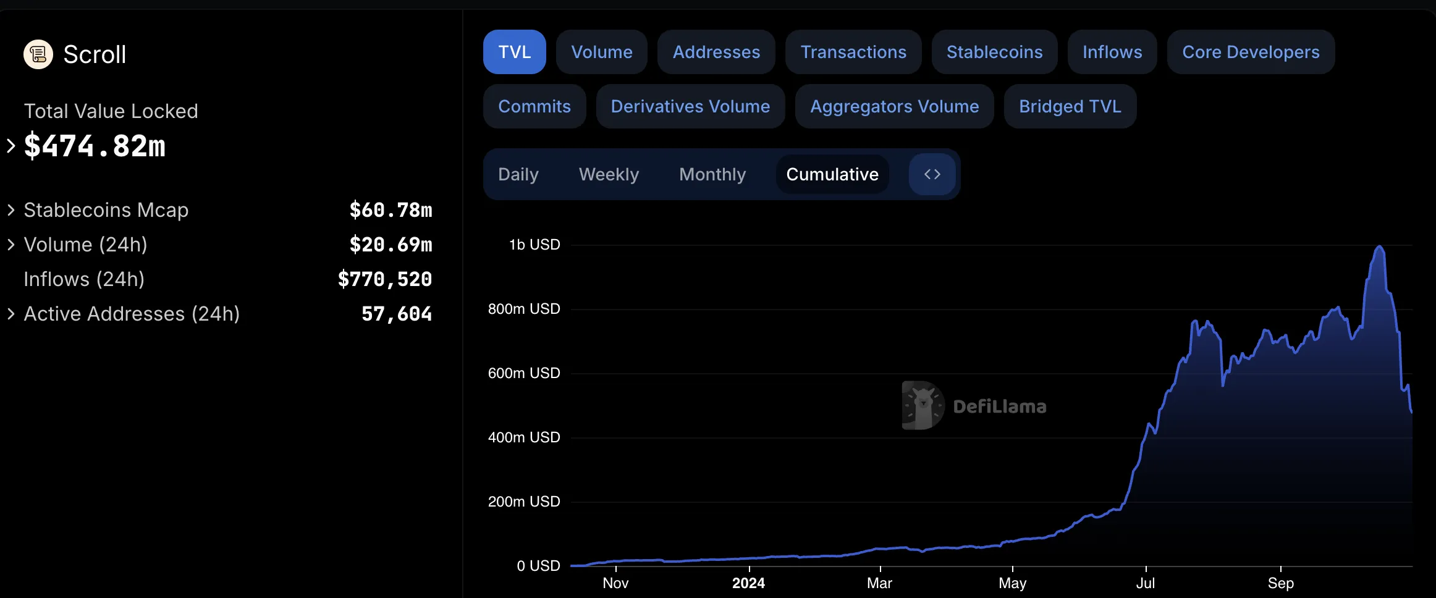
Task: Click the TVL peak on the chart line
Action: click(x=1380, y=246)
